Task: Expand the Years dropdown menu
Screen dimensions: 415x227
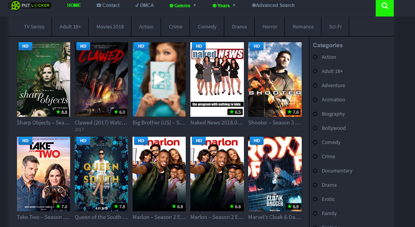Action: pyautogui.click(x=224, y=5)
